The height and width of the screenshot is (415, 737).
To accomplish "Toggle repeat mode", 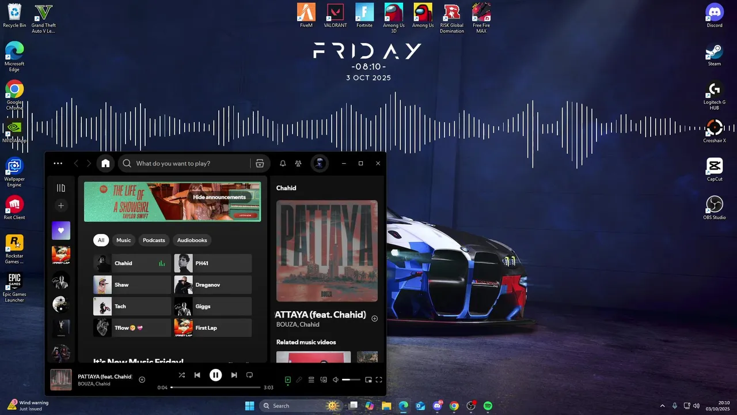I will point(249,375).
